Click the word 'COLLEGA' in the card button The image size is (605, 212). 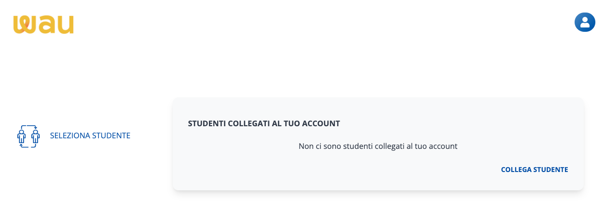coord(516,170)
